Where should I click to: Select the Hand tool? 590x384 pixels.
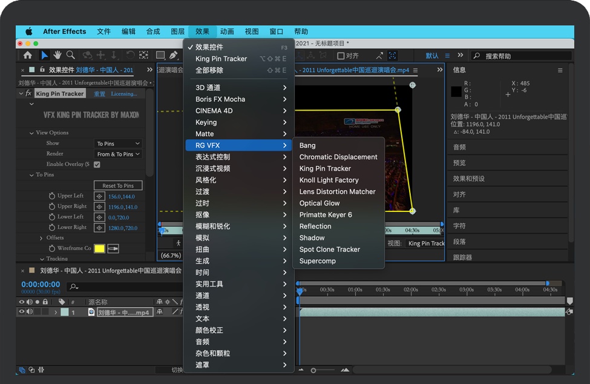[57, 55]
